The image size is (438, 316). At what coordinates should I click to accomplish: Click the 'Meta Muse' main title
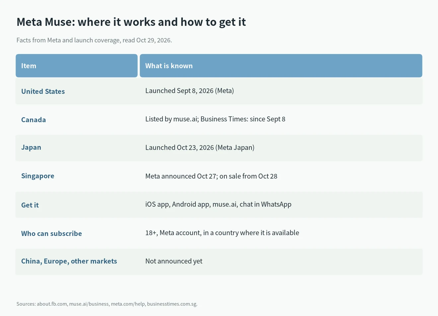click(131, 22)
